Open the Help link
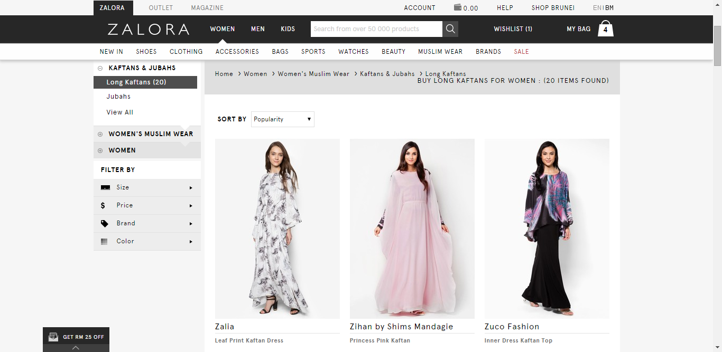 point(505,8)
